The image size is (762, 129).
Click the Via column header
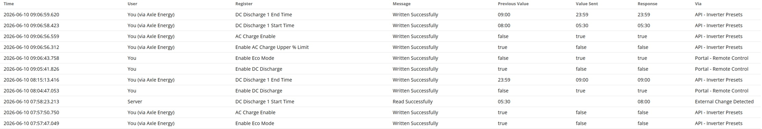(698, 4)
